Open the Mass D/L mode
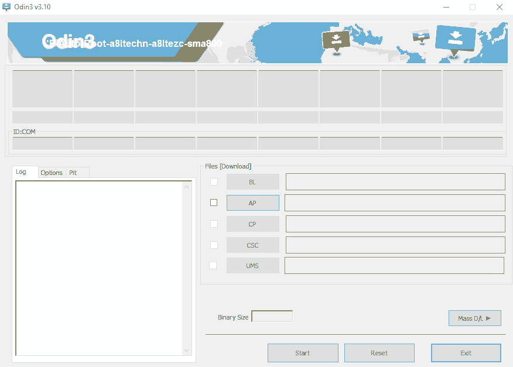The width and height of the screenshot is (513, 367). point(475,318)
